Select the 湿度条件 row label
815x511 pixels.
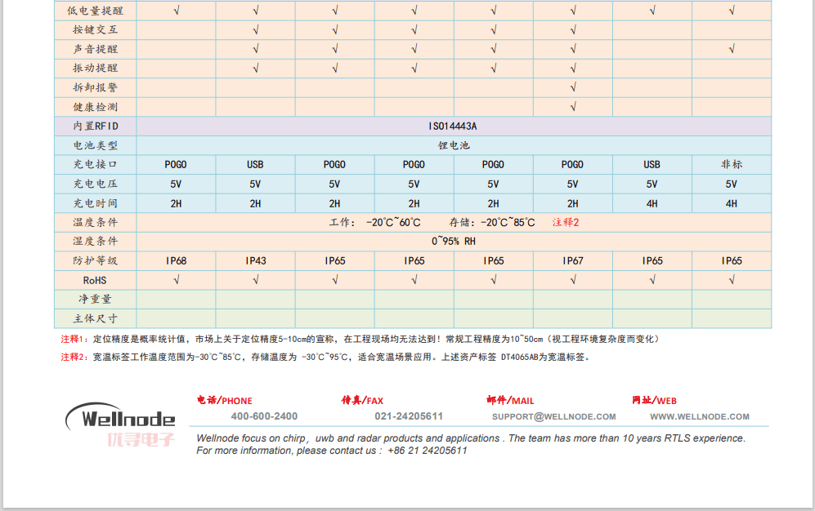[x=95, y=242]
